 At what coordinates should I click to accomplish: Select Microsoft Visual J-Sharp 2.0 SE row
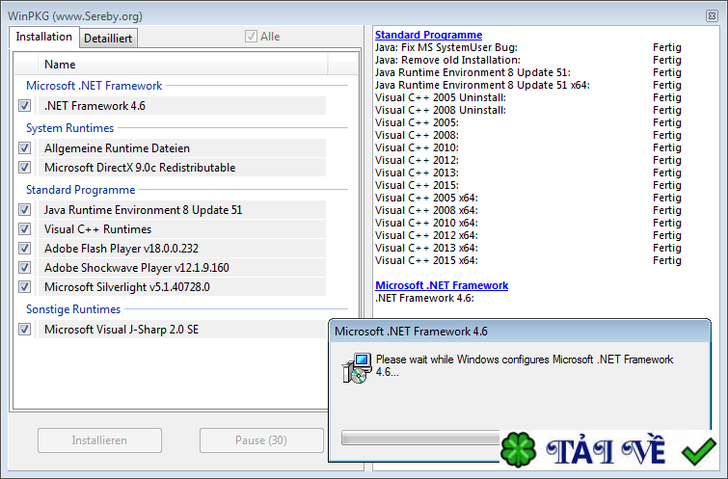182,330
